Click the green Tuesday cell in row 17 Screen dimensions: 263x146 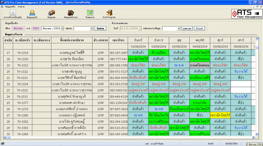[x=159, y=53]
